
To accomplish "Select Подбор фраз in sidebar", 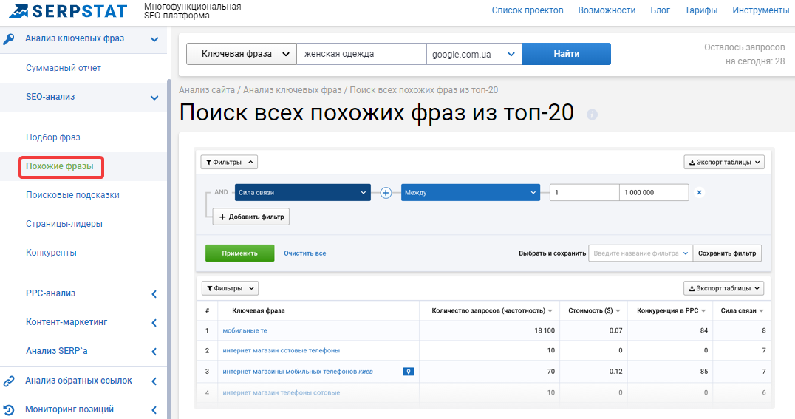I will pyautogui.click(x=52, y=137).
